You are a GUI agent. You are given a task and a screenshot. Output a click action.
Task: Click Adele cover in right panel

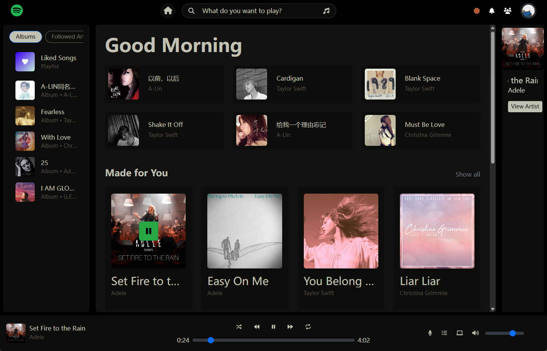pos(523,49)
